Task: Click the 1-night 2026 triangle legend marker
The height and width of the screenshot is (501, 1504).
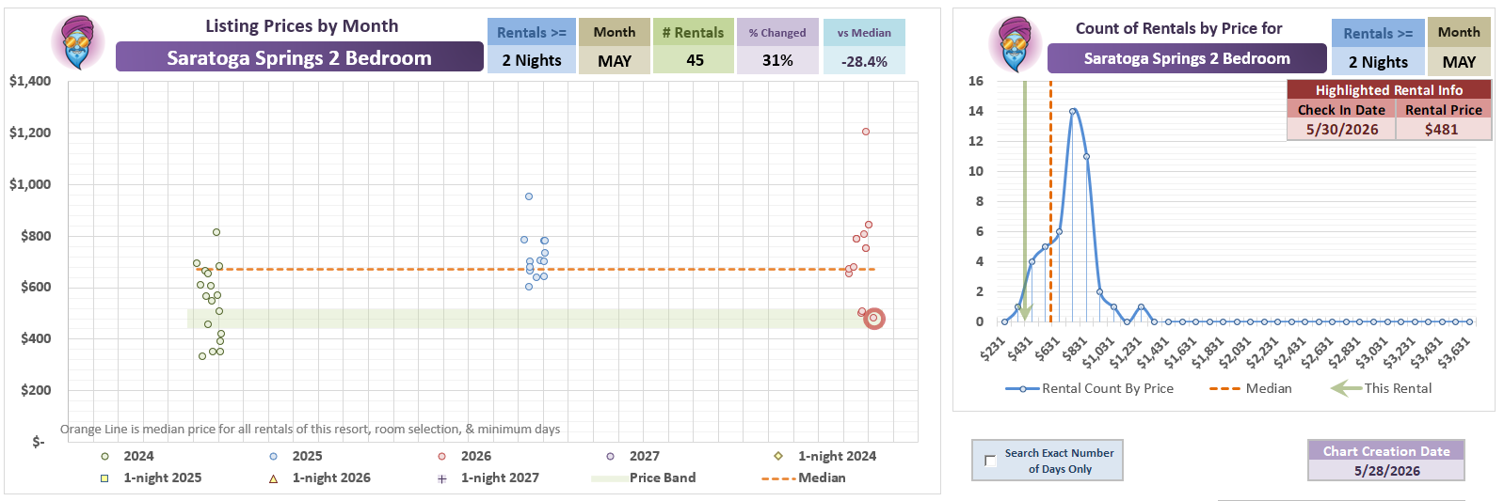Action: pyautogui.click(x=274, y=478)
